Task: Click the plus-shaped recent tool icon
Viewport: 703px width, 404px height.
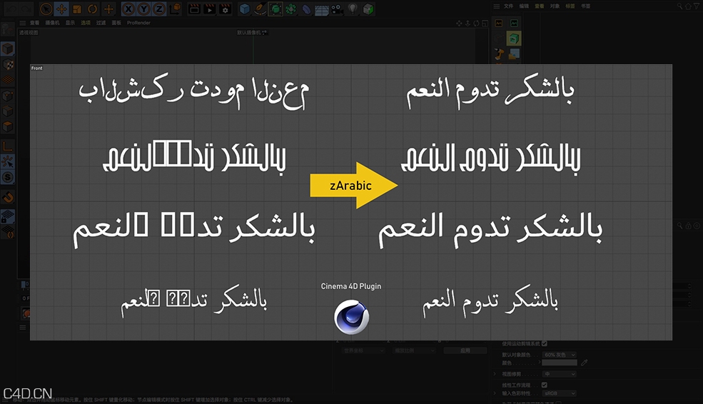Action: 108,9
